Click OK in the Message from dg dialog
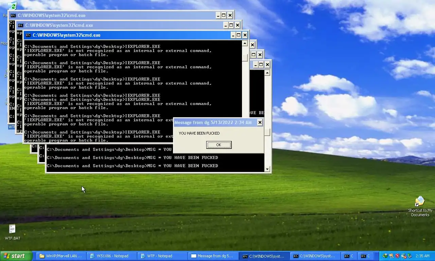 pos(219,145)
